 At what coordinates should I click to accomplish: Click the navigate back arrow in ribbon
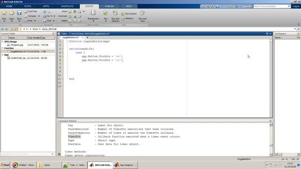pos(45,12)
